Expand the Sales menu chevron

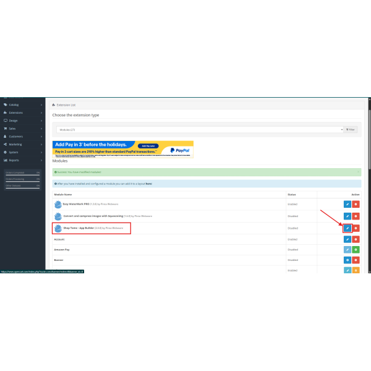pos(41,129)
